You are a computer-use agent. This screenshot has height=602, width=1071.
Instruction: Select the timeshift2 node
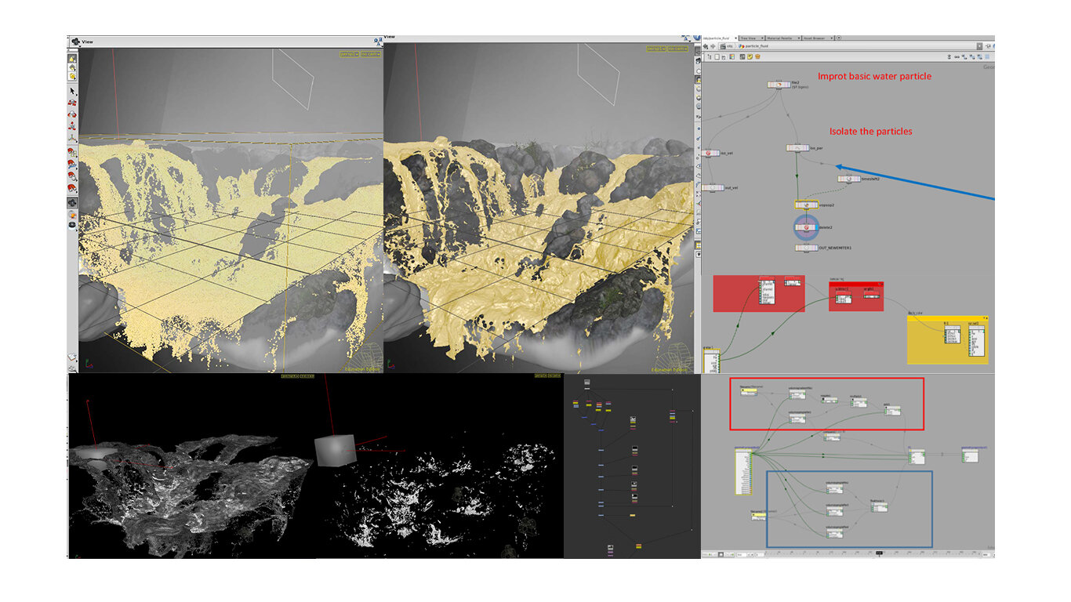coord(849,179)
